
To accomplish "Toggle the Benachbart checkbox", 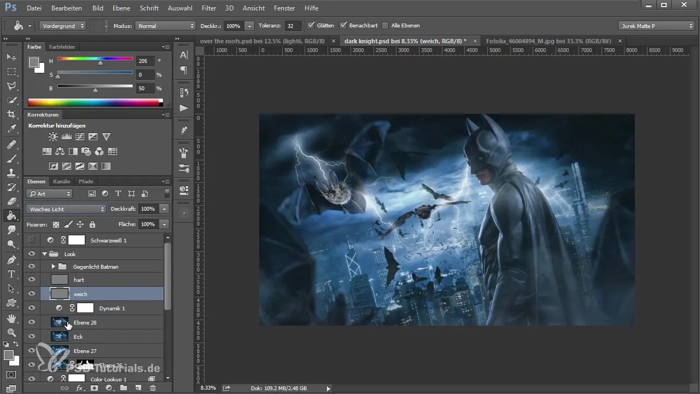I will pyautogui.click(x=343, y=26).
